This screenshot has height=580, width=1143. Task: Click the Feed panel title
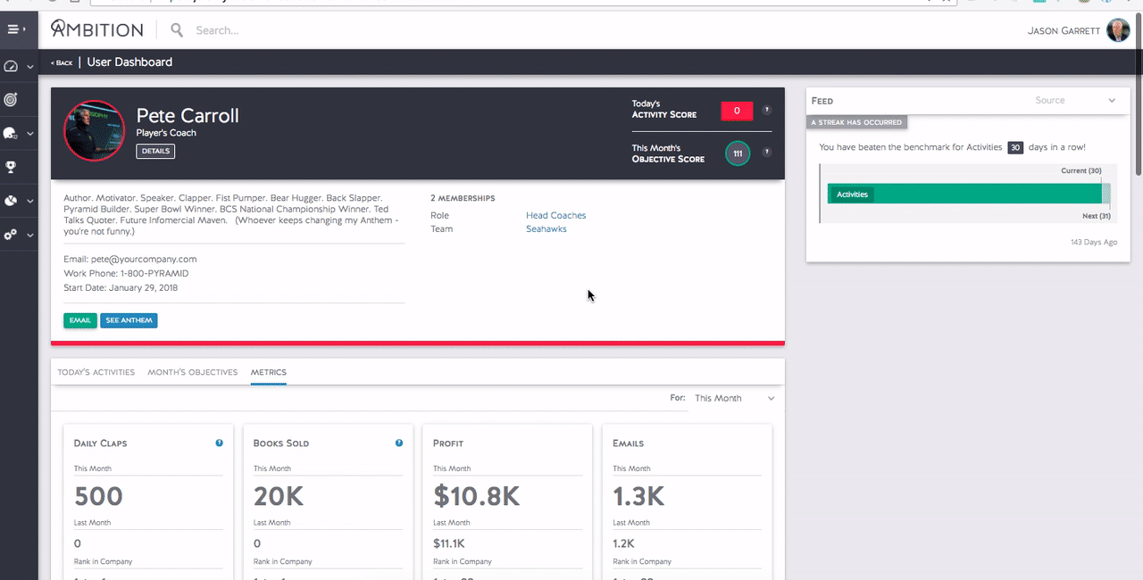click(x=822, y=101)
